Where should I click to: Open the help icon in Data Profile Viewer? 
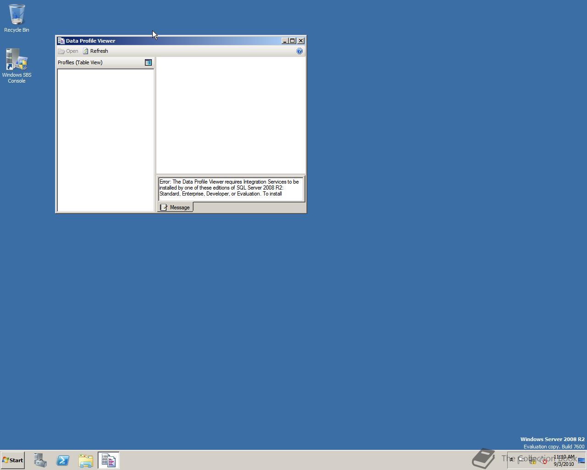(x=299, y=51)
